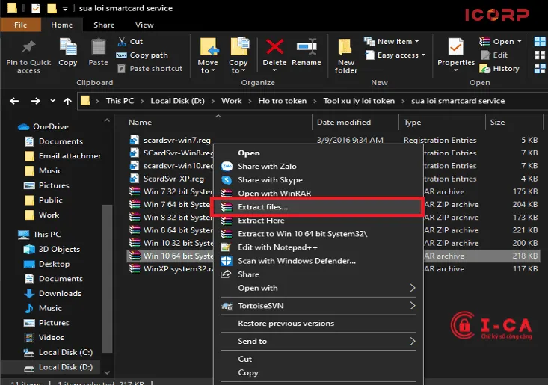
Task: Click the Rename ribbon icon
Action: point(307,47)
